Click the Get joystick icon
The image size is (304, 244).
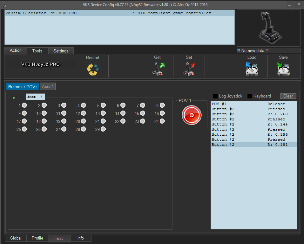(x=158, y=69)
